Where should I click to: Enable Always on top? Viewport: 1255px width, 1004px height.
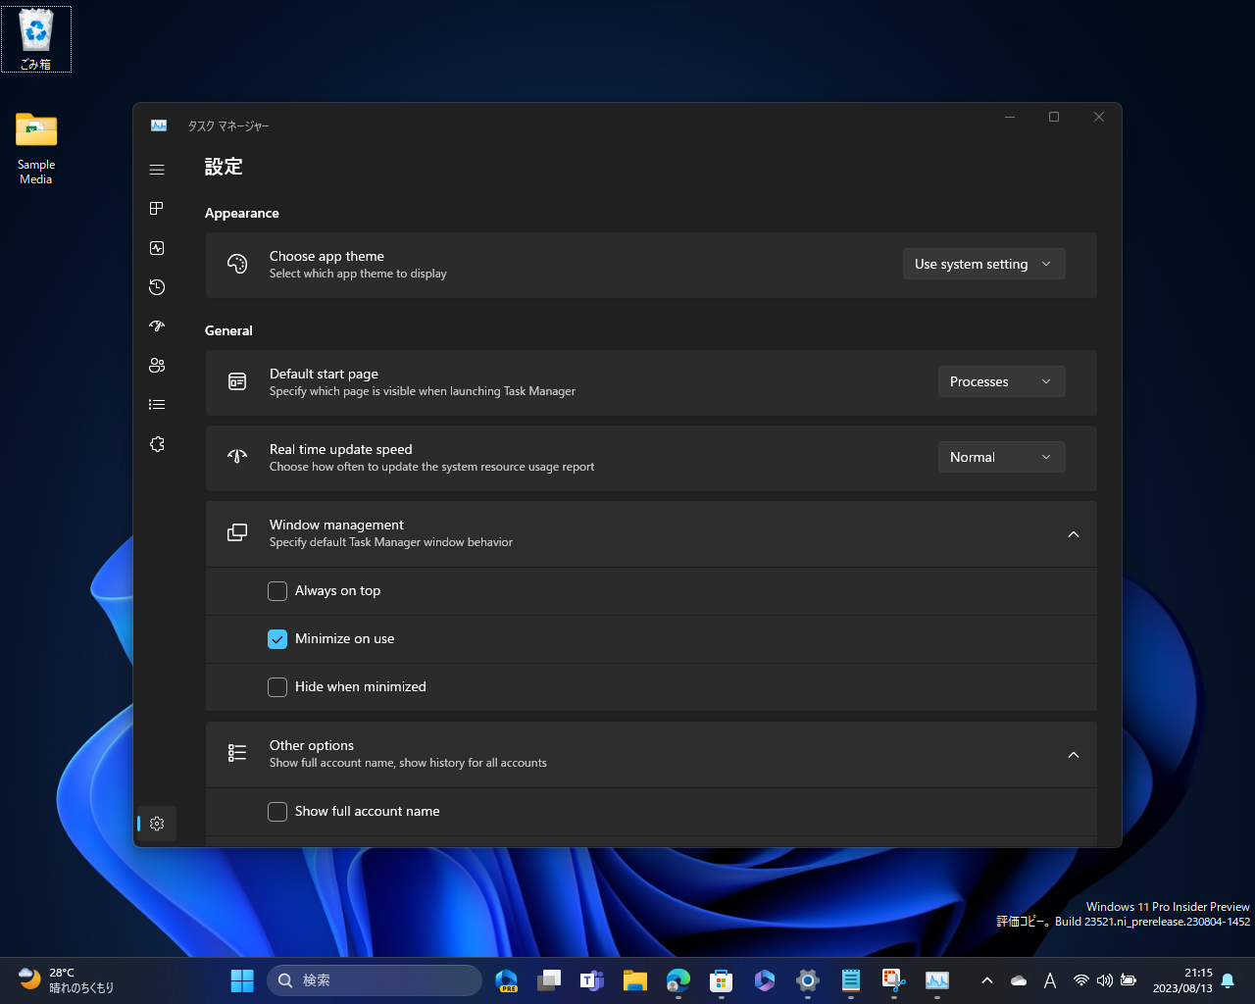[x=277, y=590]
